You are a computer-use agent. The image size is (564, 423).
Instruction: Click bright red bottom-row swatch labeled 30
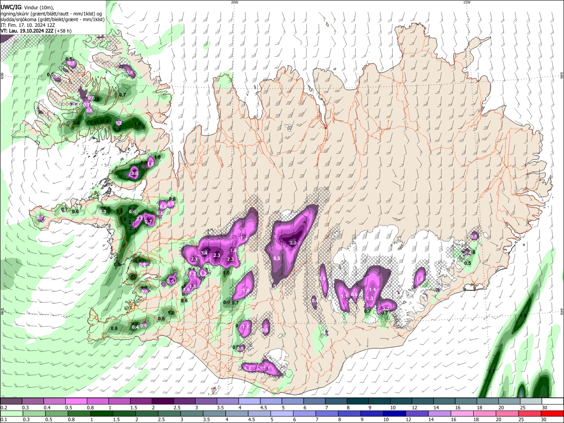[553, 413]
